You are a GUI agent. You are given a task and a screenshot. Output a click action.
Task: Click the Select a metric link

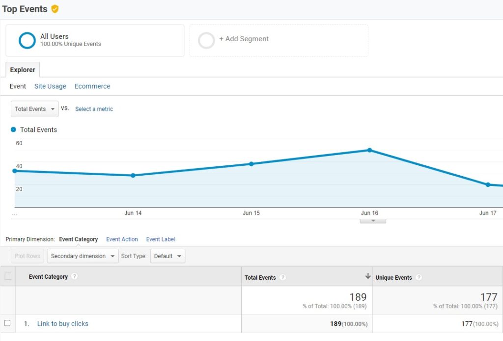tap(94, 109)
